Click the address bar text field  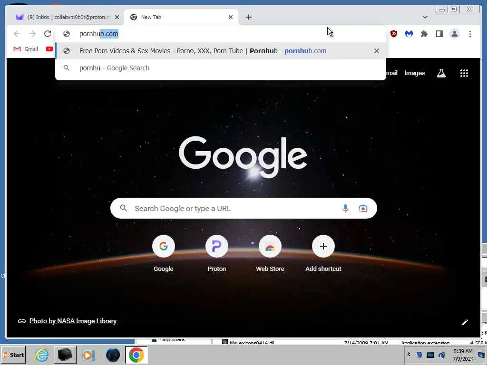coord(221,34)
